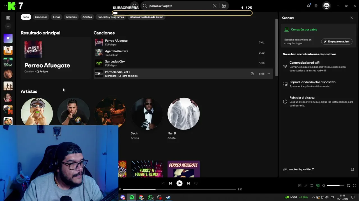The width and height of the screenshot is (359, 201).
Task: Skip to the previous track
Action: pyautogui.click(x=170, y=183)
